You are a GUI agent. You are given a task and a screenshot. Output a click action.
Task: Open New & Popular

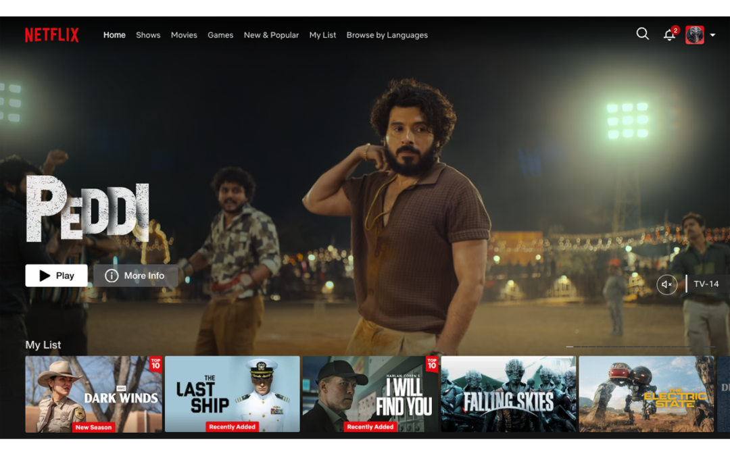click(x=272, y=35)
